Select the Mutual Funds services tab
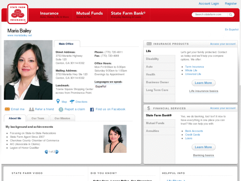The width and height of the screenshot is (241, 181). 159,123
